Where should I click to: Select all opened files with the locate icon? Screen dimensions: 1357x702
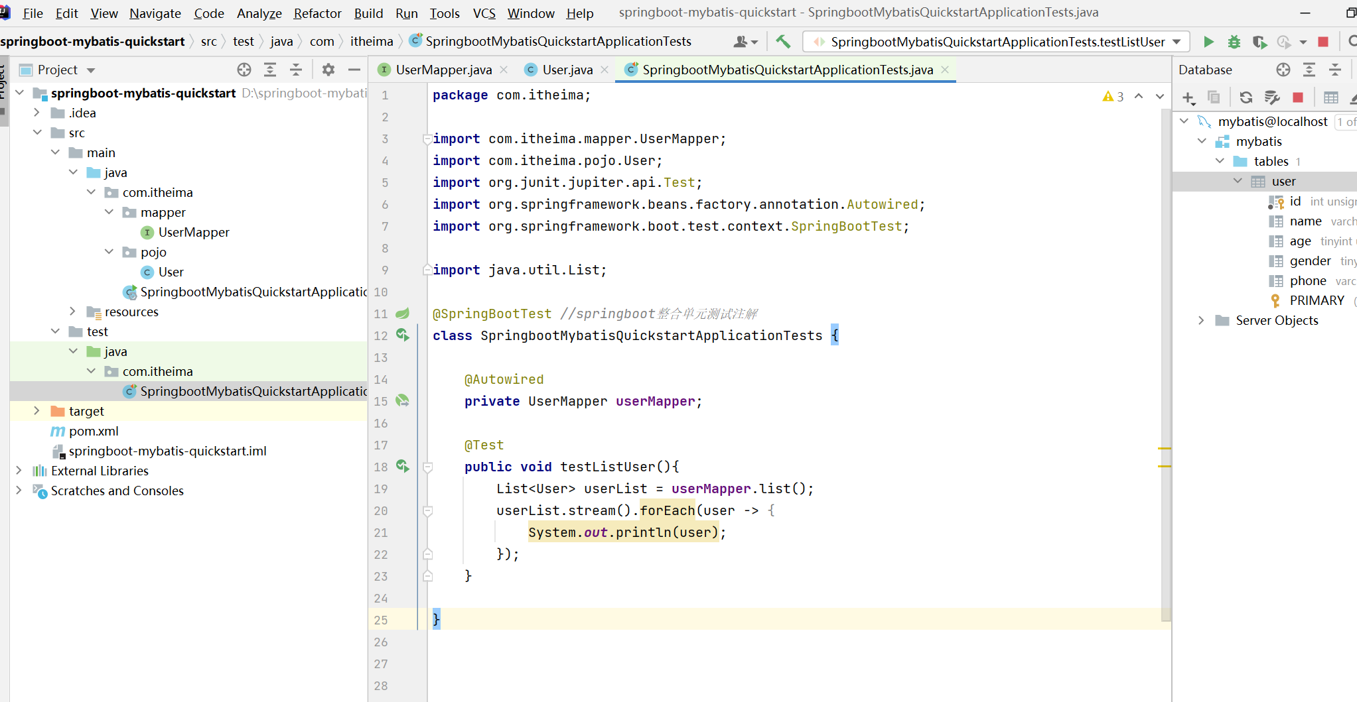(244, 70)
